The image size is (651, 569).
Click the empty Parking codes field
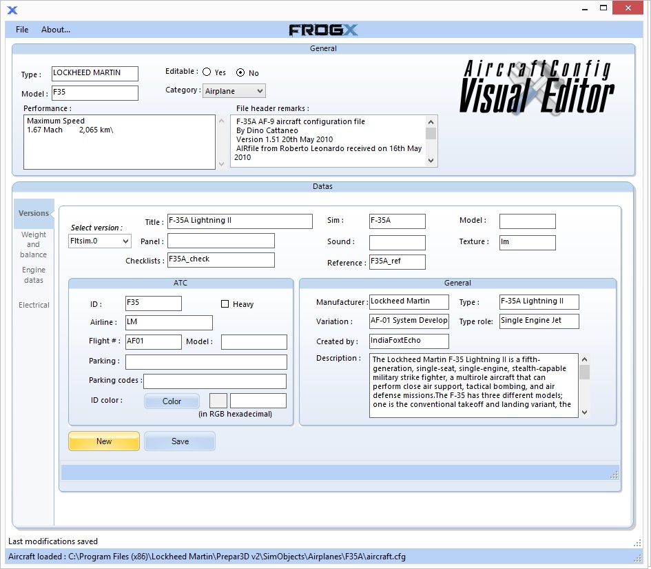(x=215, y=381)
